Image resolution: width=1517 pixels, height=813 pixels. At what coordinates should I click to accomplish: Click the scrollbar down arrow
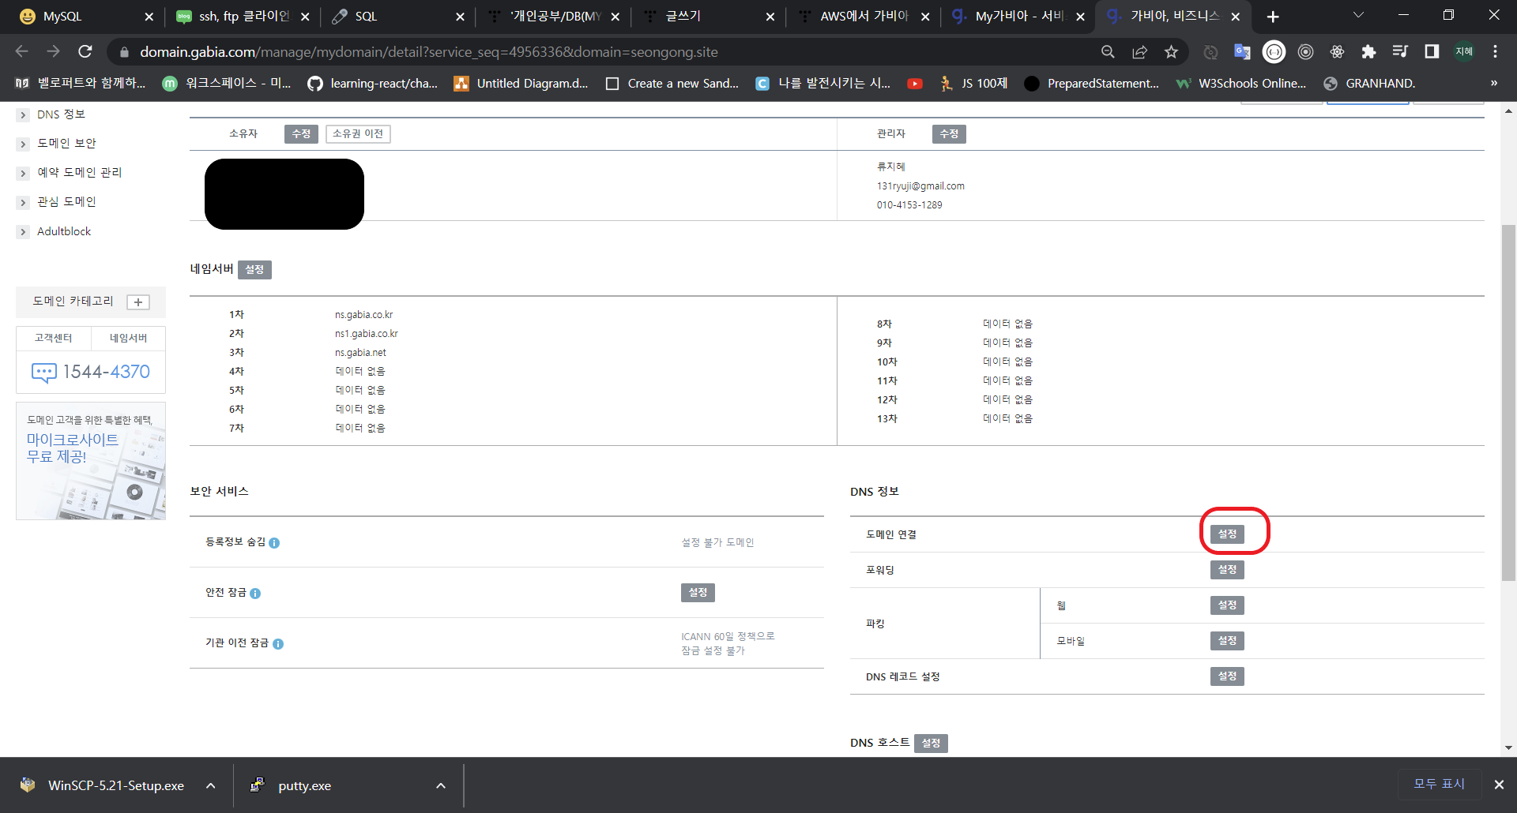tap(1508, 747)
